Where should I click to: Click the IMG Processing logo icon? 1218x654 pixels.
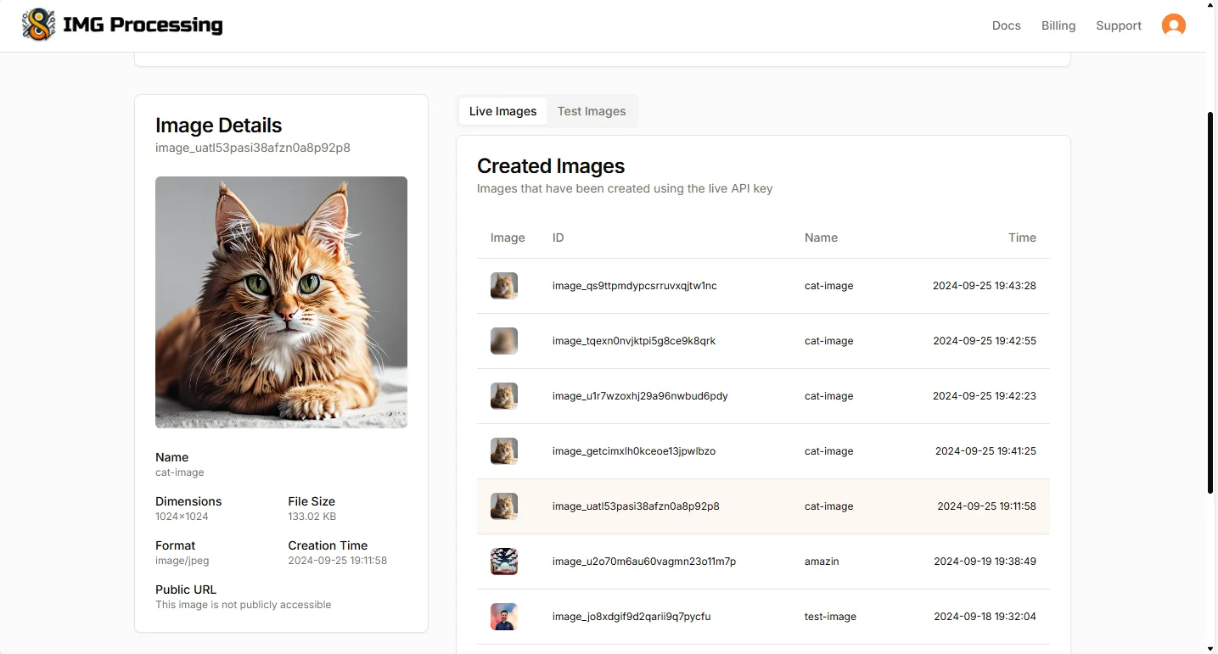38,25
